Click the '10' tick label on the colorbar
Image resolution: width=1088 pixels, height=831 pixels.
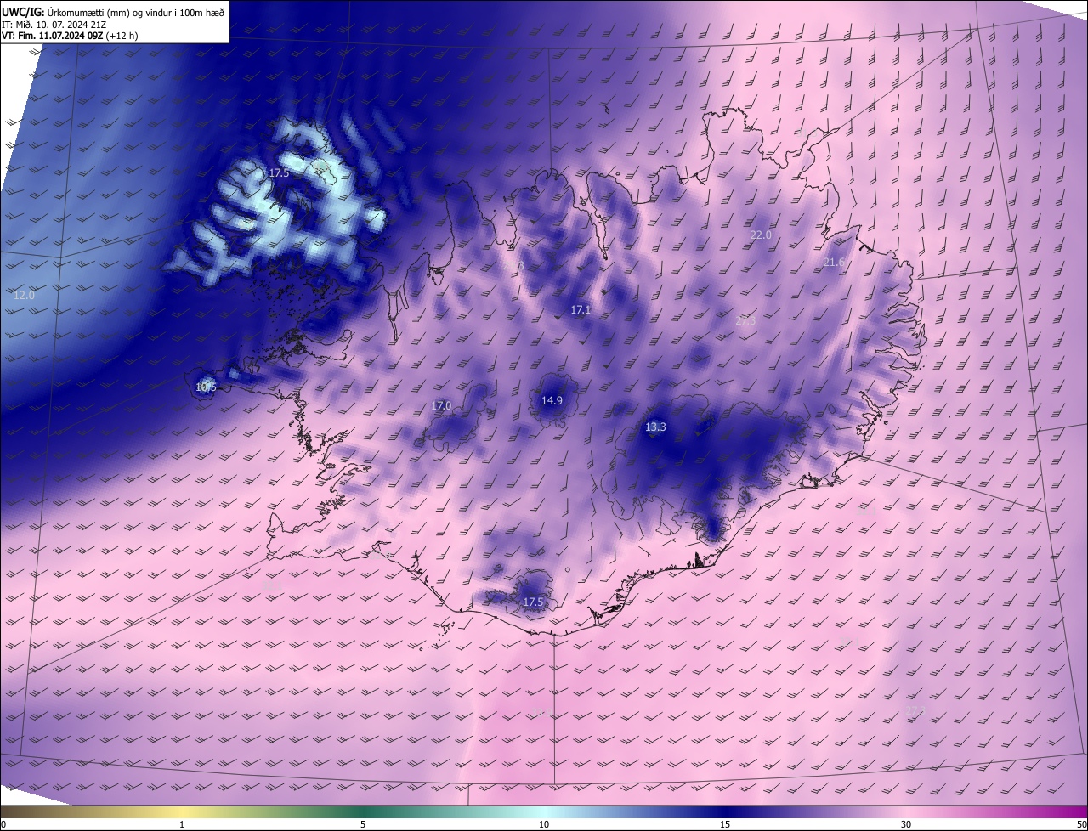click(544, 824)
